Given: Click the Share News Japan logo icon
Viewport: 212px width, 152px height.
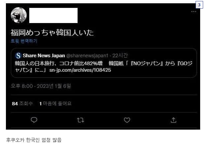Looking at the screenshot, I should (18, 56).
